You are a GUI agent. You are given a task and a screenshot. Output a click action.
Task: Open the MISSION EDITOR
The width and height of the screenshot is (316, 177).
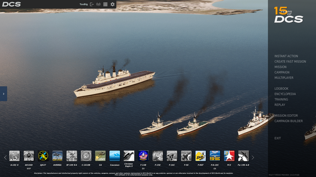pos(286,116)
